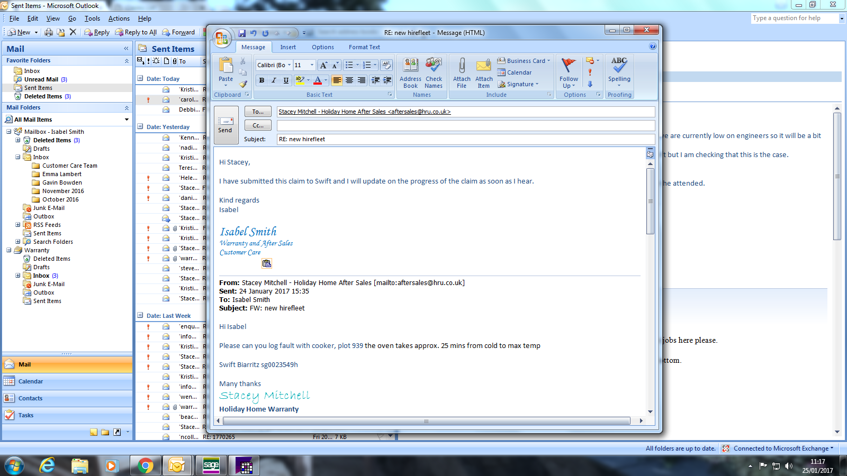847x476 pixels.
Task: Open the Actions menu
Action: pos(119,19)
